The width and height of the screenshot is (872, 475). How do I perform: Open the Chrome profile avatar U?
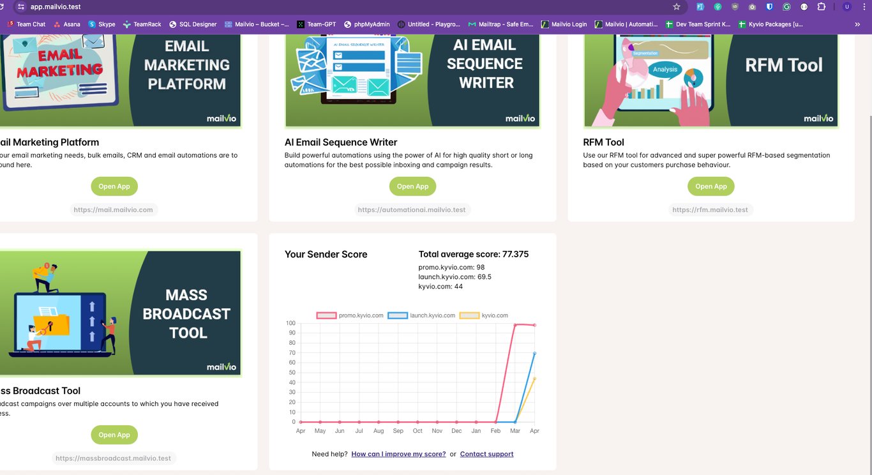point(846,6)
